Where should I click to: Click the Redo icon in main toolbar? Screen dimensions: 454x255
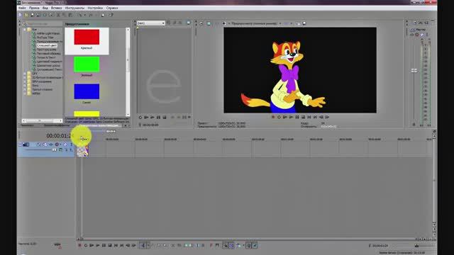[x=91, y=15]
